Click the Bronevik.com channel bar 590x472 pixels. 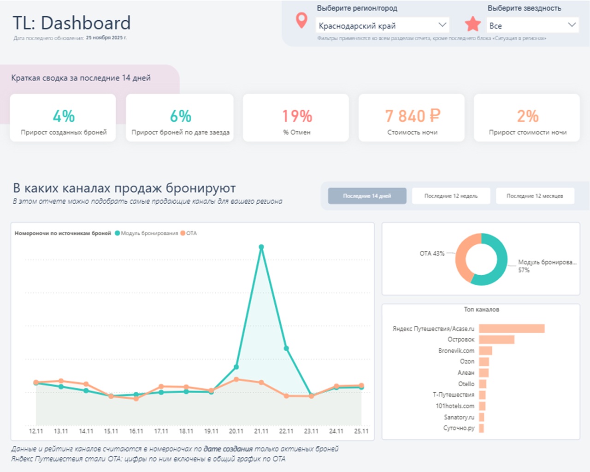pyautogui.click(x=485, y=351)
